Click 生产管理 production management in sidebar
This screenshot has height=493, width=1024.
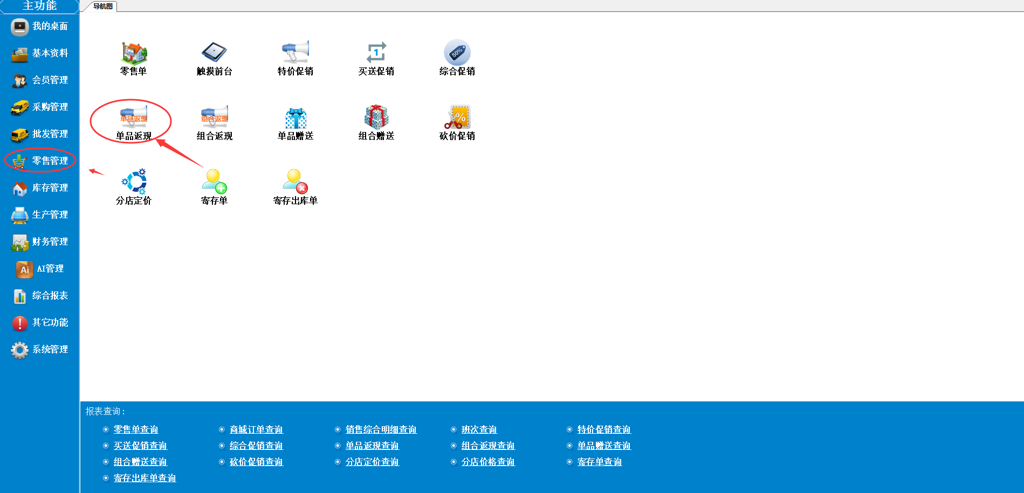[x=40, y=215]
